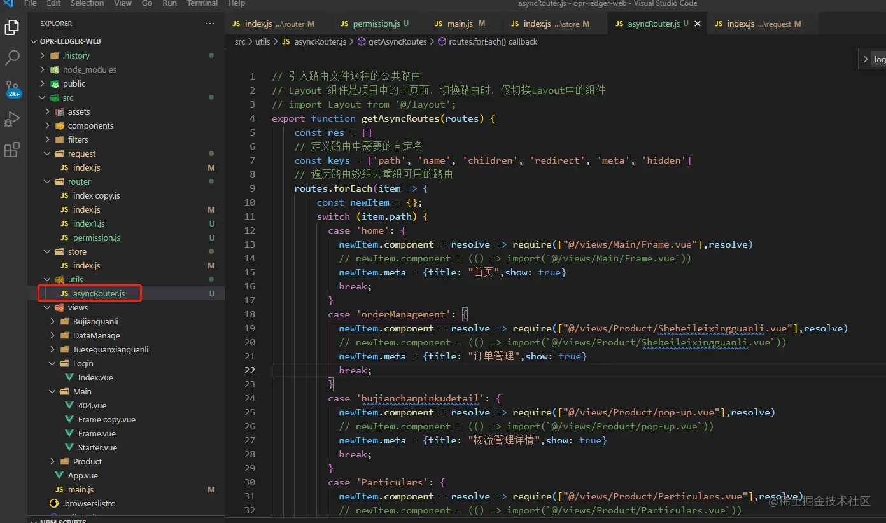
Task: Click Vue icon next to App.vue
Action: (59, 475)
